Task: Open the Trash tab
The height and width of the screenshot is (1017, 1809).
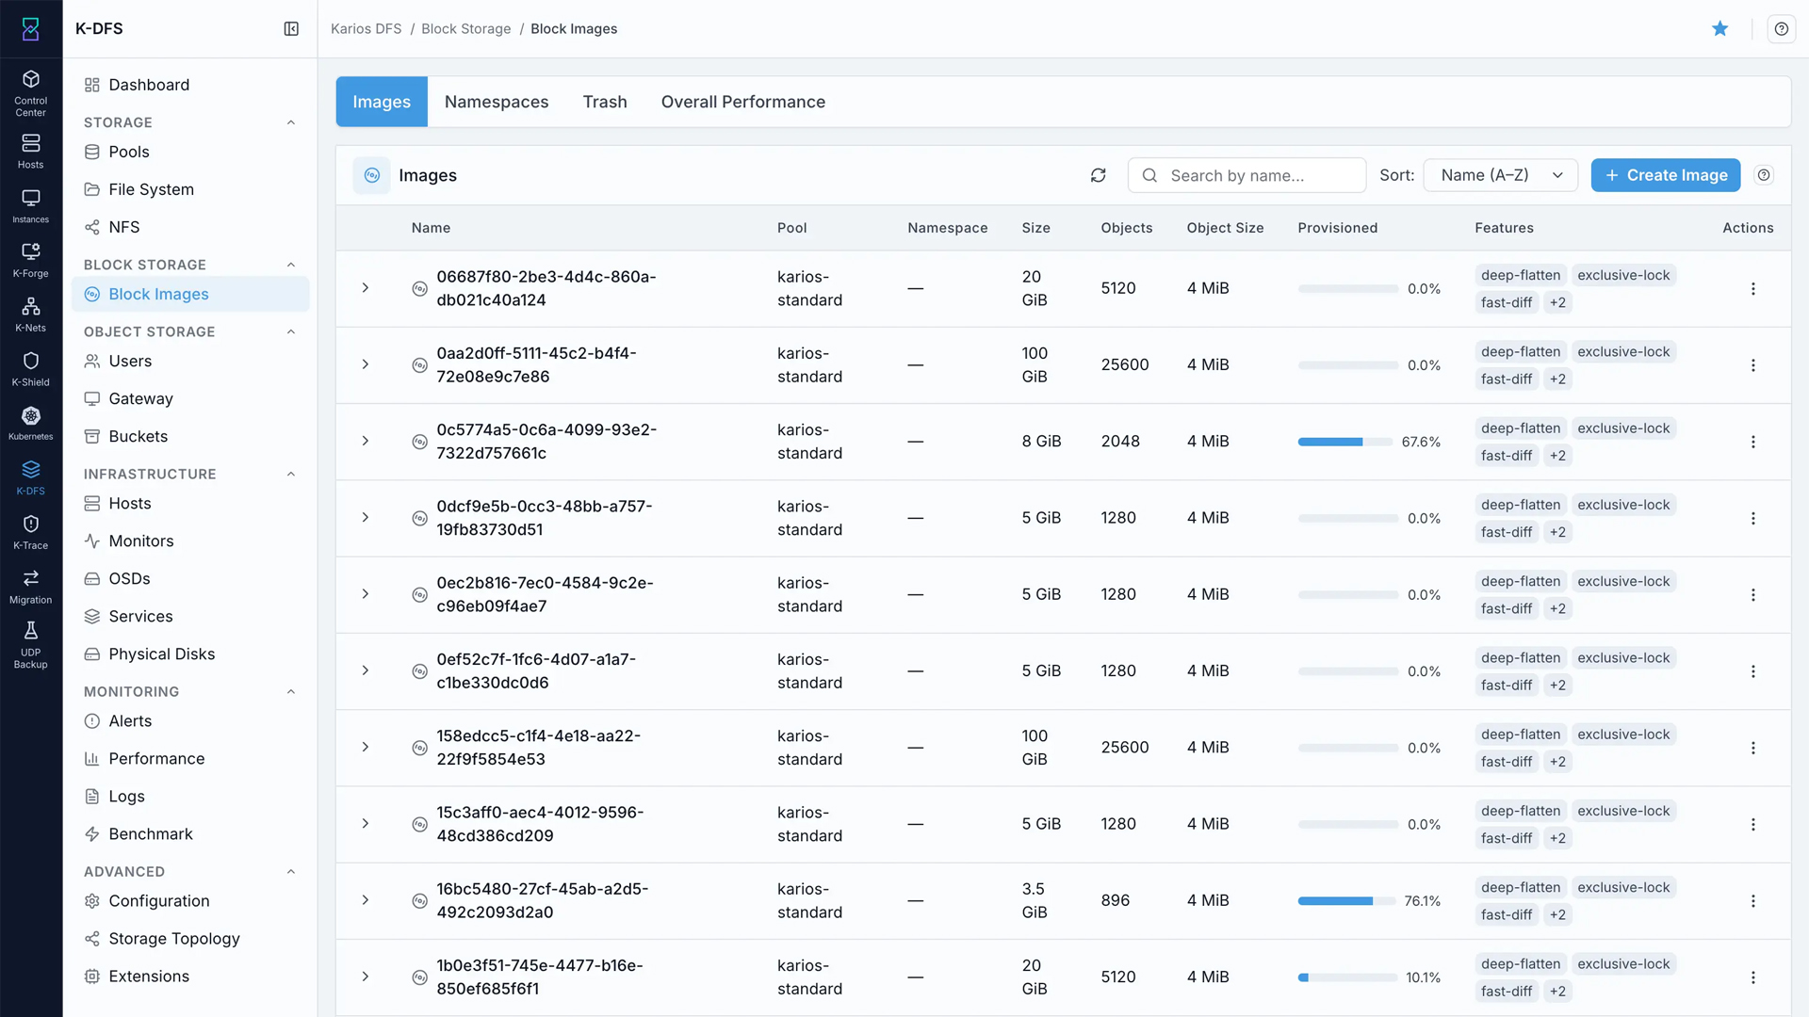Action: (605, 102)
